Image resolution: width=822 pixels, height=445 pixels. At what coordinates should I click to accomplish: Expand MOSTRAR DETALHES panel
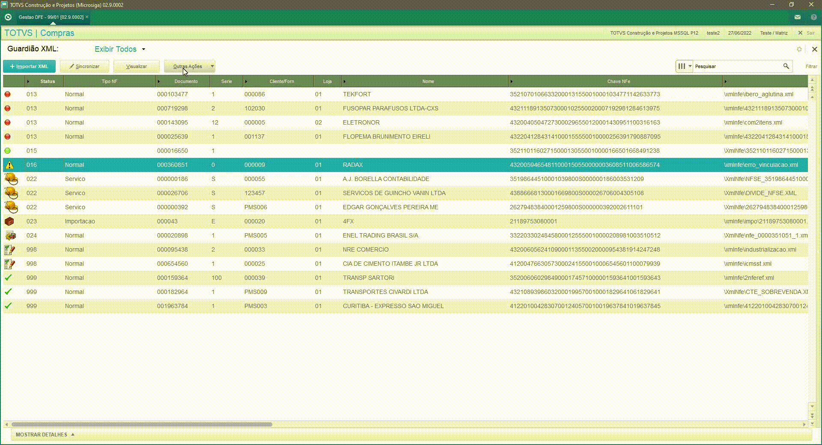[45, 434]
